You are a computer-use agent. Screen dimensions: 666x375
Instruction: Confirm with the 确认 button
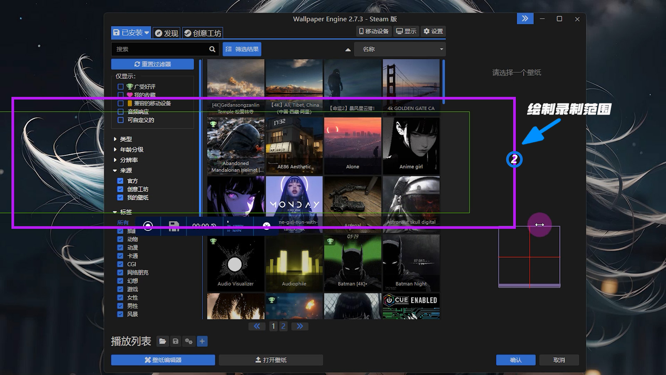pyautogui.click(x=516, y=360)
